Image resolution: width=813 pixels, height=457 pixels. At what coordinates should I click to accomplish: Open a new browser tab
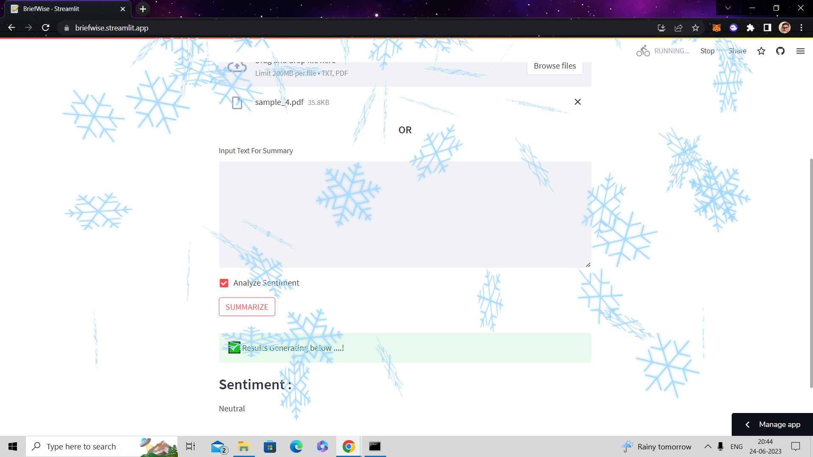coord(143,9)
